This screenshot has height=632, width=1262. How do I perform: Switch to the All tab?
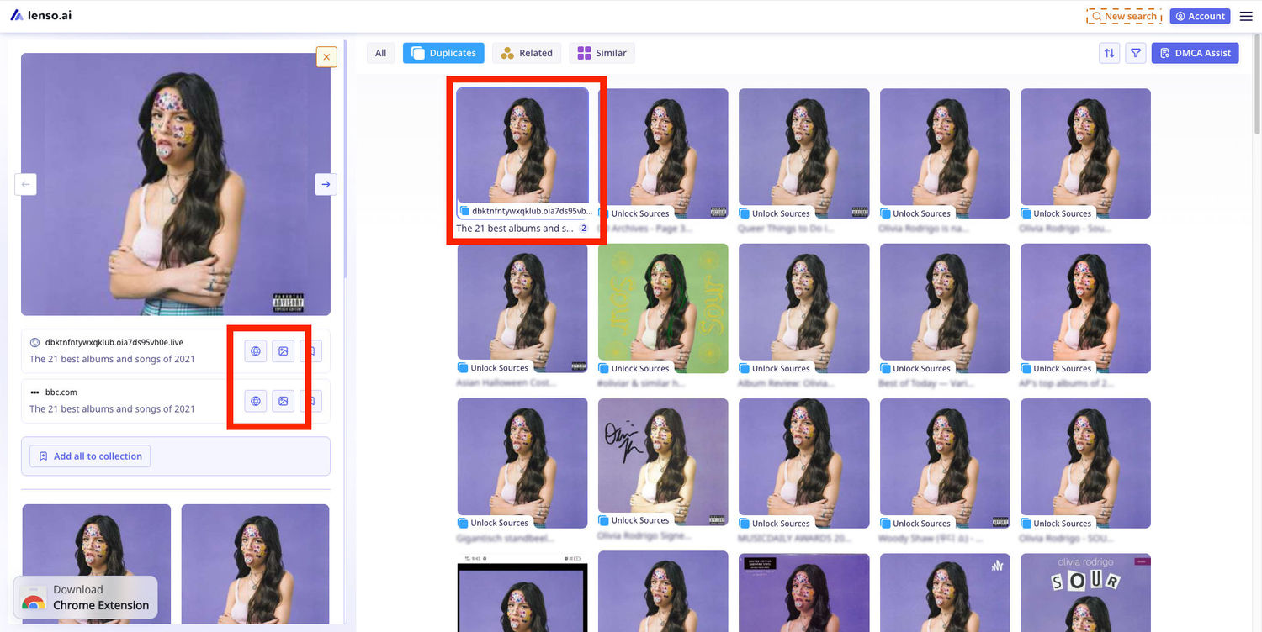point(380,53)
